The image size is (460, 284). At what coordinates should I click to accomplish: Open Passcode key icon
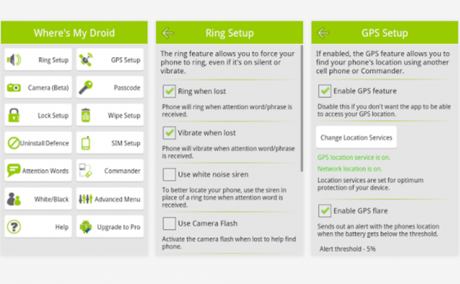pyautogui.click(x=86, y=87)
